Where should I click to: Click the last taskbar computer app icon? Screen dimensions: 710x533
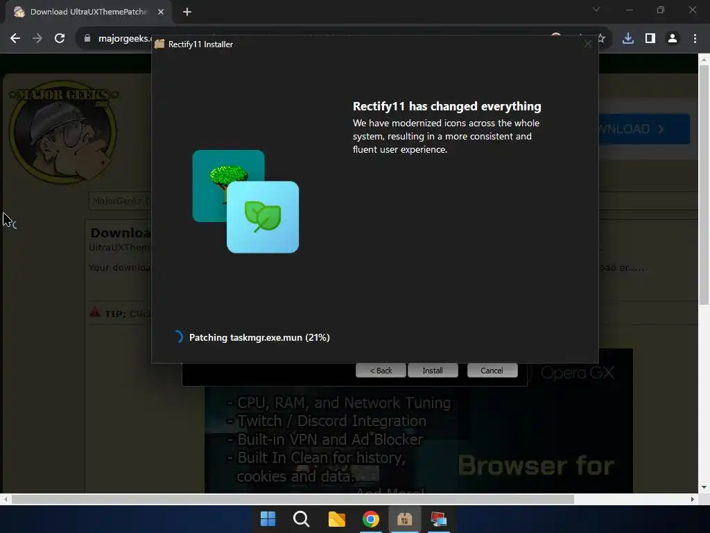tap(438, 519)
